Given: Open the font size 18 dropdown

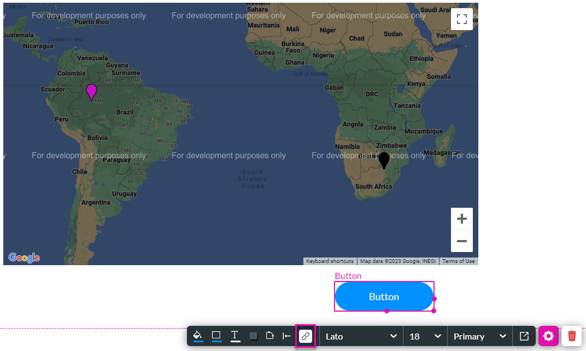Looking at the screenshot, I should click(425, 336).
